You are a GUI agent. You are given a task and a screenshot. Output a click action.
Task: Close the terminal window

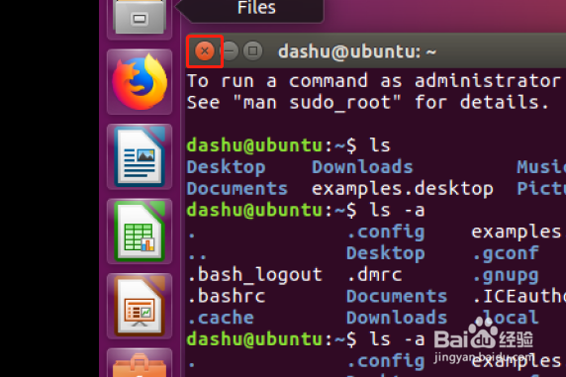205,50
